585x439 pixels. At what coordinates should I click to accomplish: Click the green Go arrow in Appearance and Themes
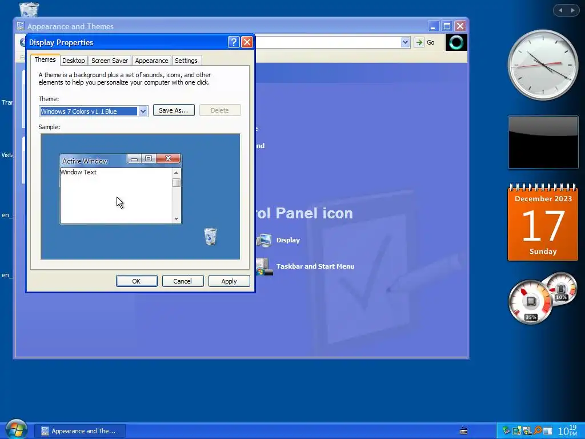pyautogui.click(x=419, y=42)
